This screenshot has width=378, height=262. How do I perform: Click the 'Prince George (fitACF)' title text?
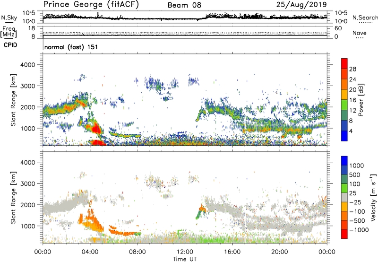(91, 4)
